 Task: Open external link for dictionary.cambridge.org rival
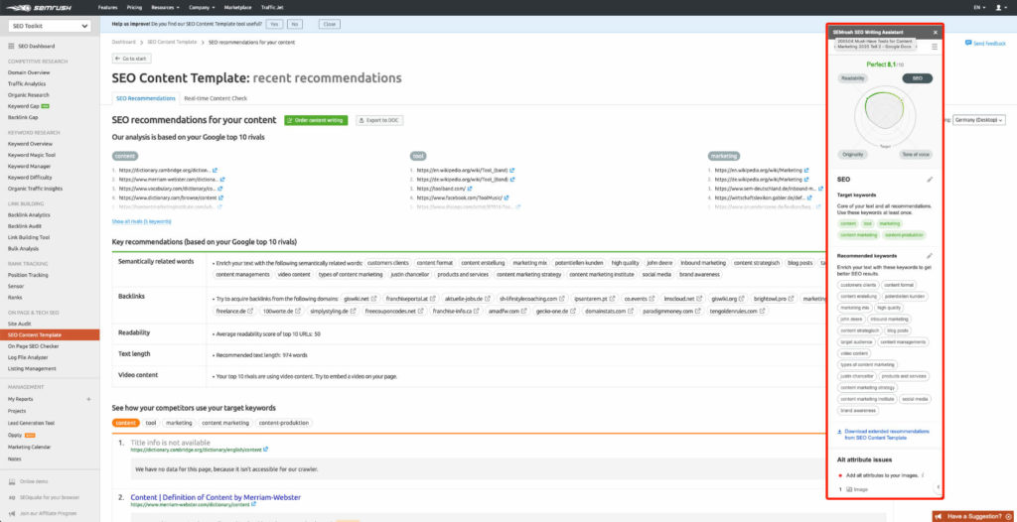click(215, 170)
